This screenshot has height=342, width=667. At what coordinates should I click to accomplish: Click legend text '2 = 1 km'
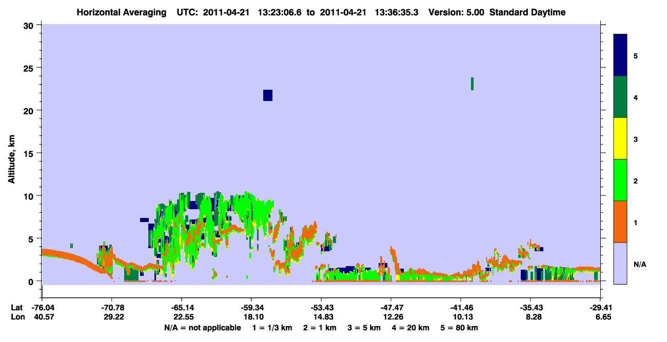pyautogui.click(x=320, y=328)
